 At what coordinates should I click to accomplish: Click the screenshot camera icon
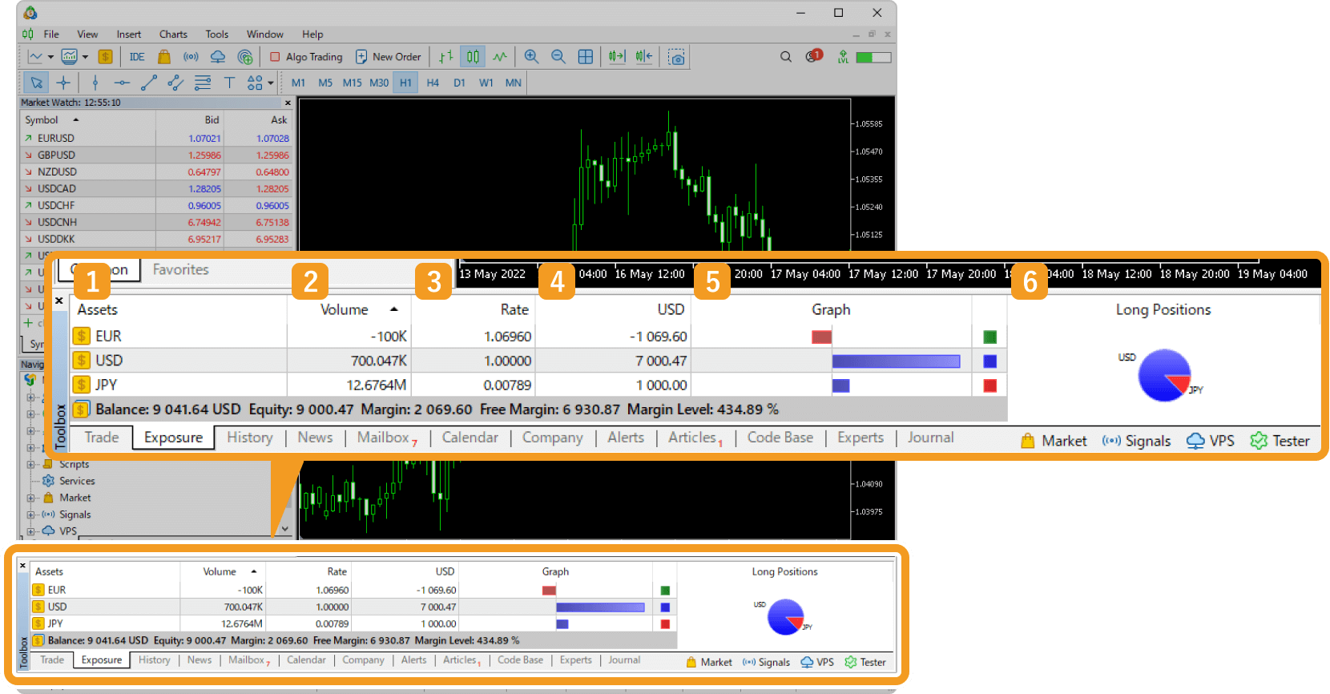click(x=676, y=58)
